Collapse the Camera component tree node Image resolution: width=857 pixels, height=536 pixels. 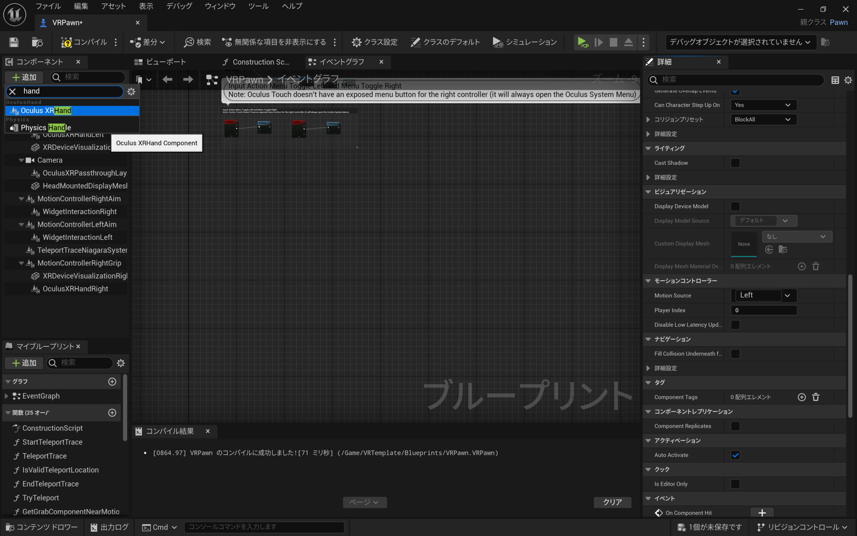click(x=21, y=160)
